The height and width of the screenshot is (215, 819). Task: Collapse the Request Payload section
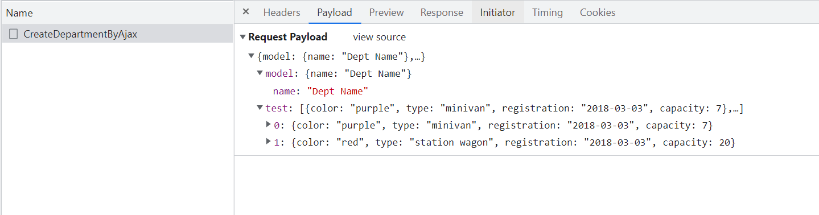coord(243,37)
